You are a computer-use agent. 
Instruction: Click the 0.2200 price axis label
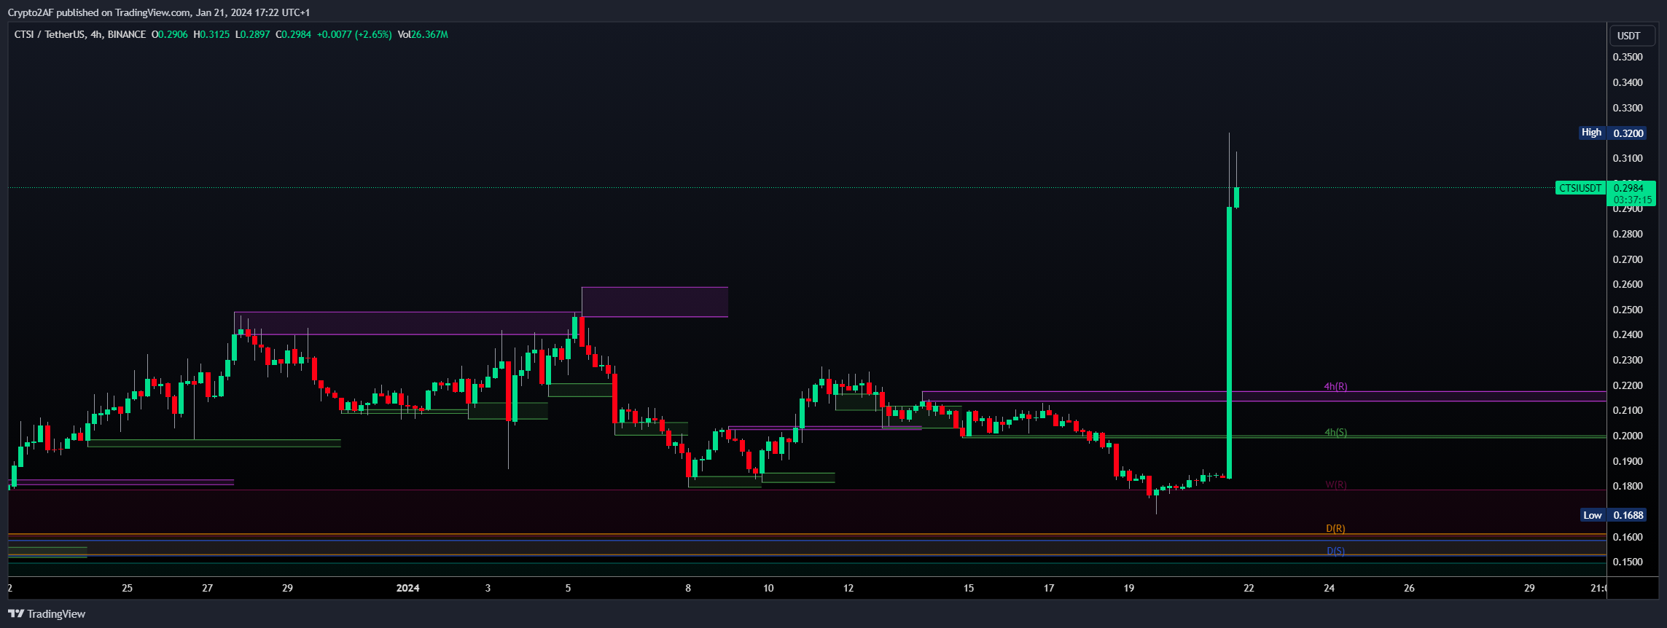1628,385
